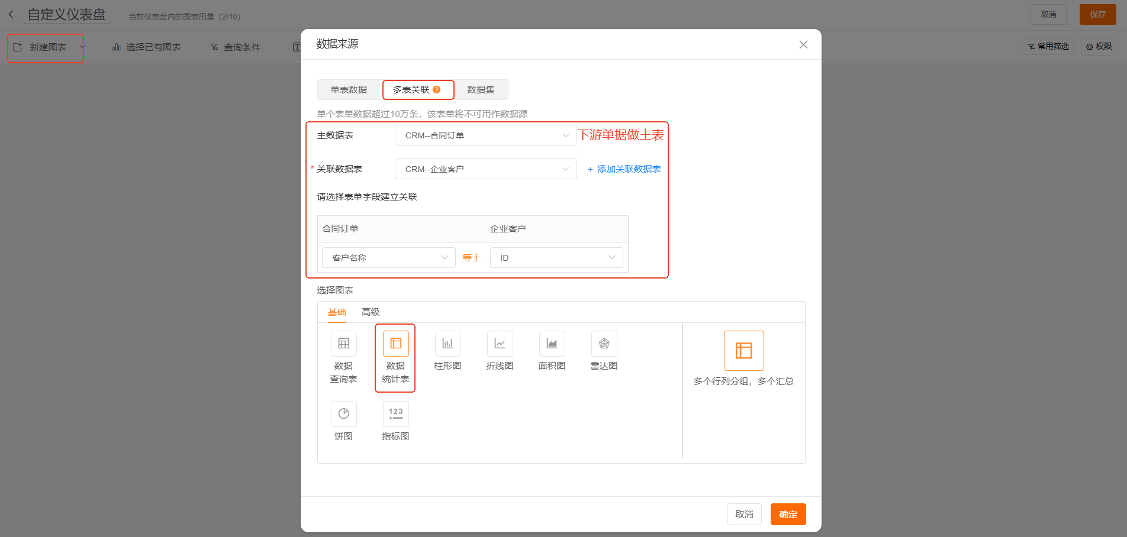Choose the 折线图 line chart icon

click(500, 344)
